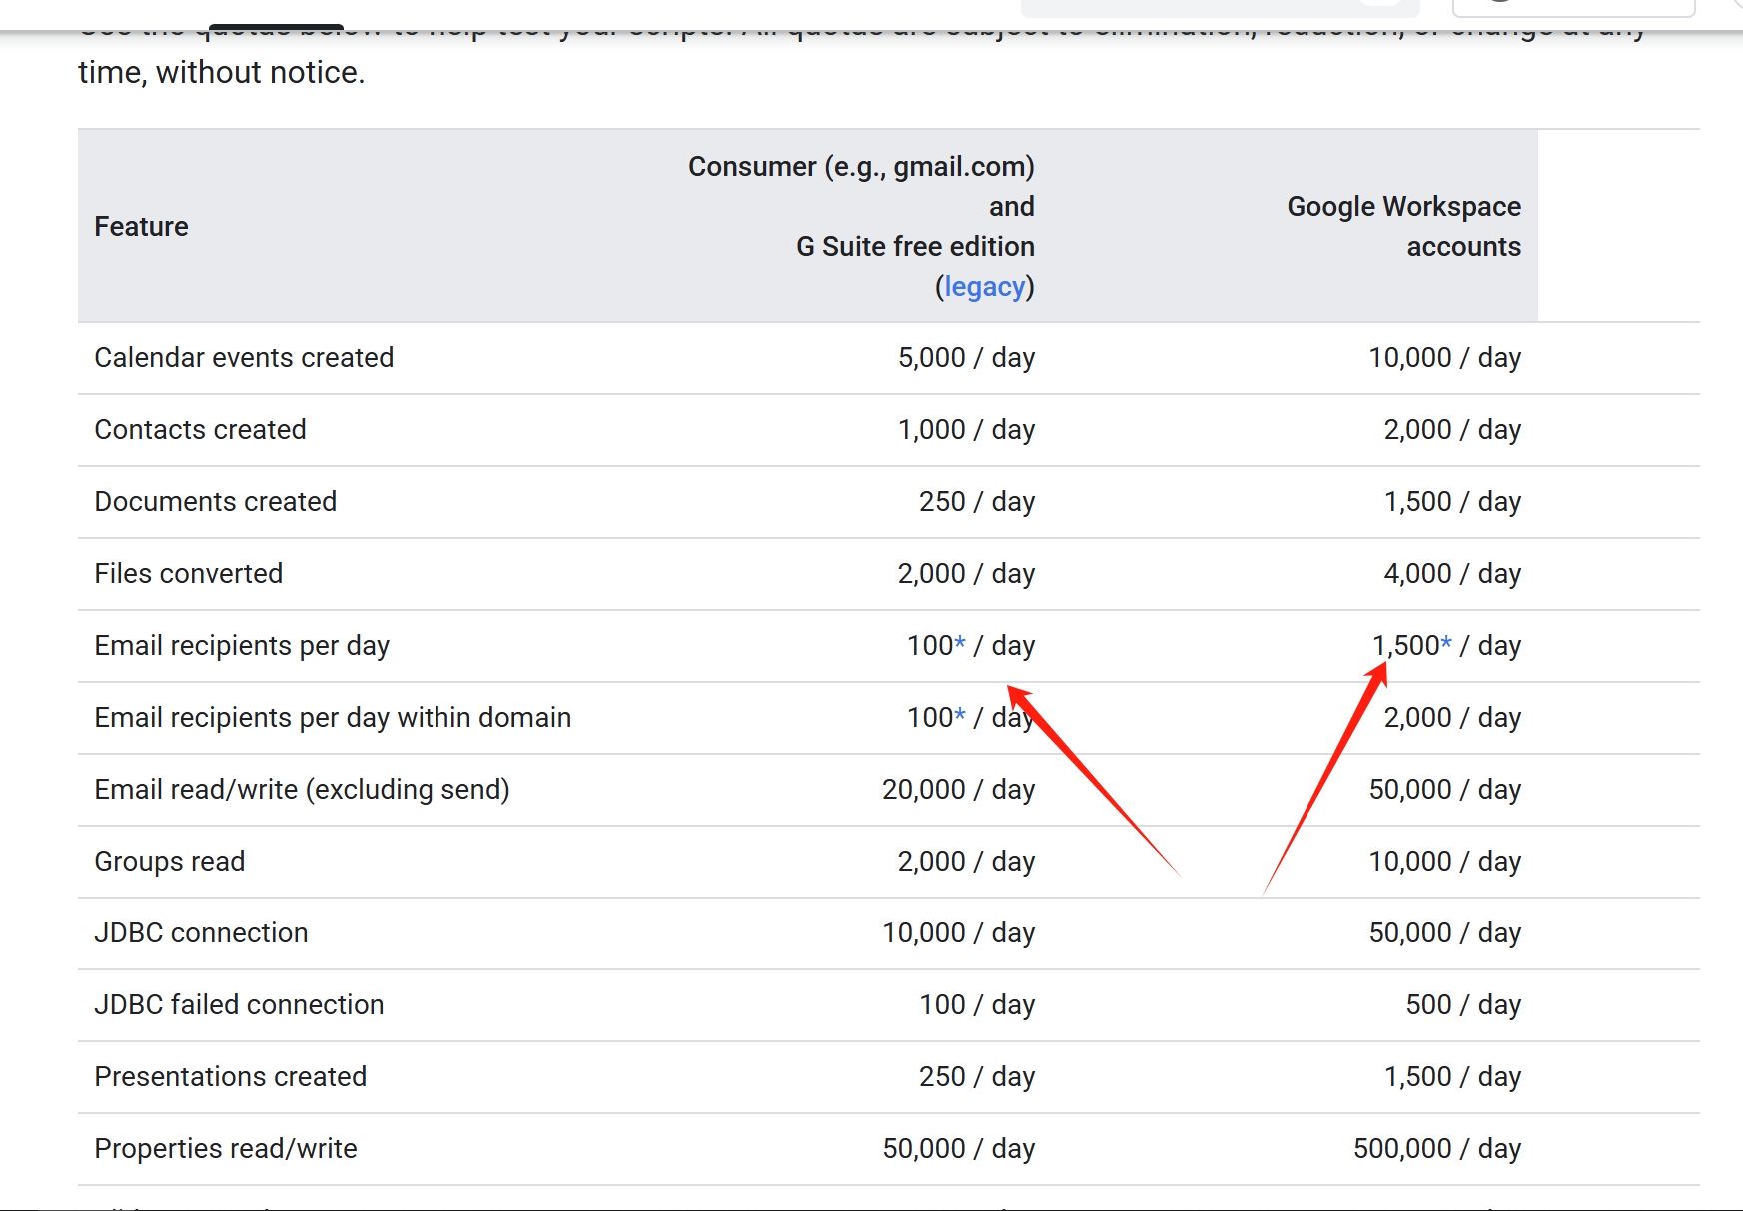Click the "JDBC connection" row label
The width and height of the screenshot is (1743, 1211).
201,932
